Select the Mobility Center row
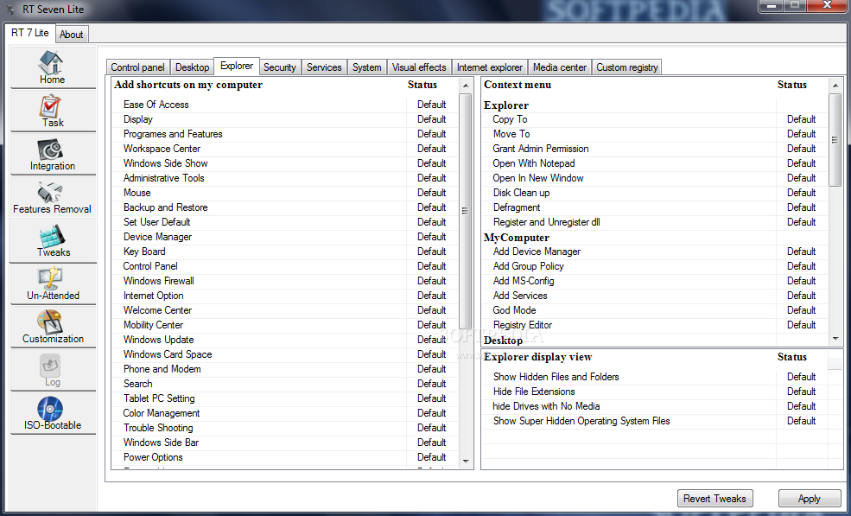Image resolution: width=851 pixels, height=516 pixels. coord(285,324)
